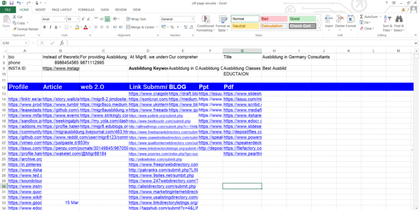The width and height of the screenshot is (419, 210).
Task: Click the Save icon in quick access toolbar
Action: pyautogui.click(x=11, y=3)
